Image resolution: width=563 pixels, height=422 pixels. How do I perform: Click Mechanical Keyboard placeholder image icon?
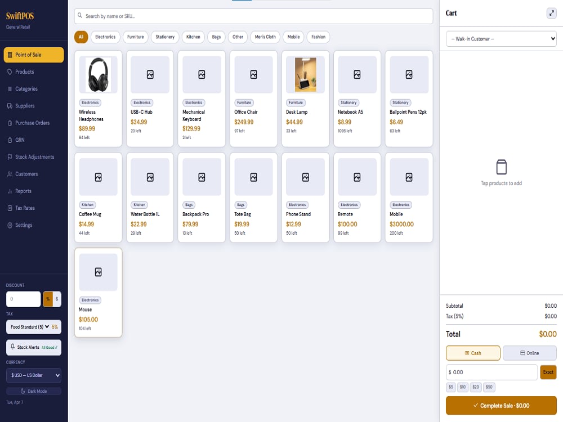pos(202,75)
